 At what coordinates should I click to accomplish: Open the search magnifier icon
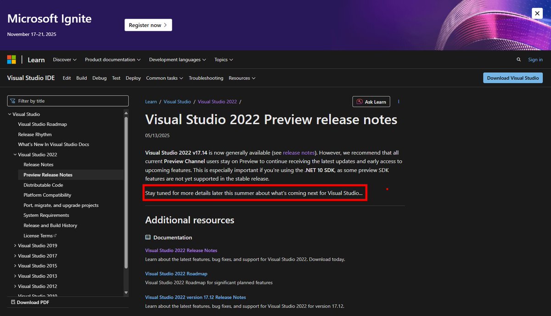pos(519,60)
